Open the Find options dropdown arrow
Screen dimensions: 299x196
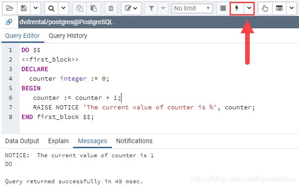63,8
